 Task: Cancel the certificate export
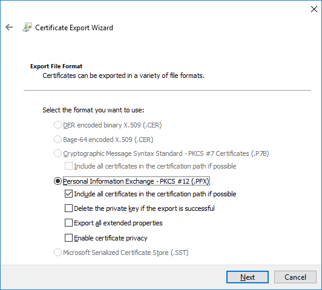295,277
